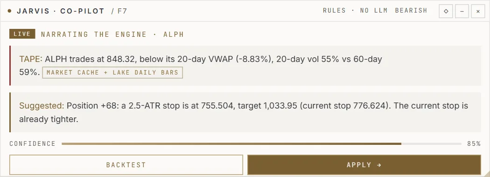
Task: Click the CONFIDENCE label
Action: pyautogui.click(x=33, y=144)
